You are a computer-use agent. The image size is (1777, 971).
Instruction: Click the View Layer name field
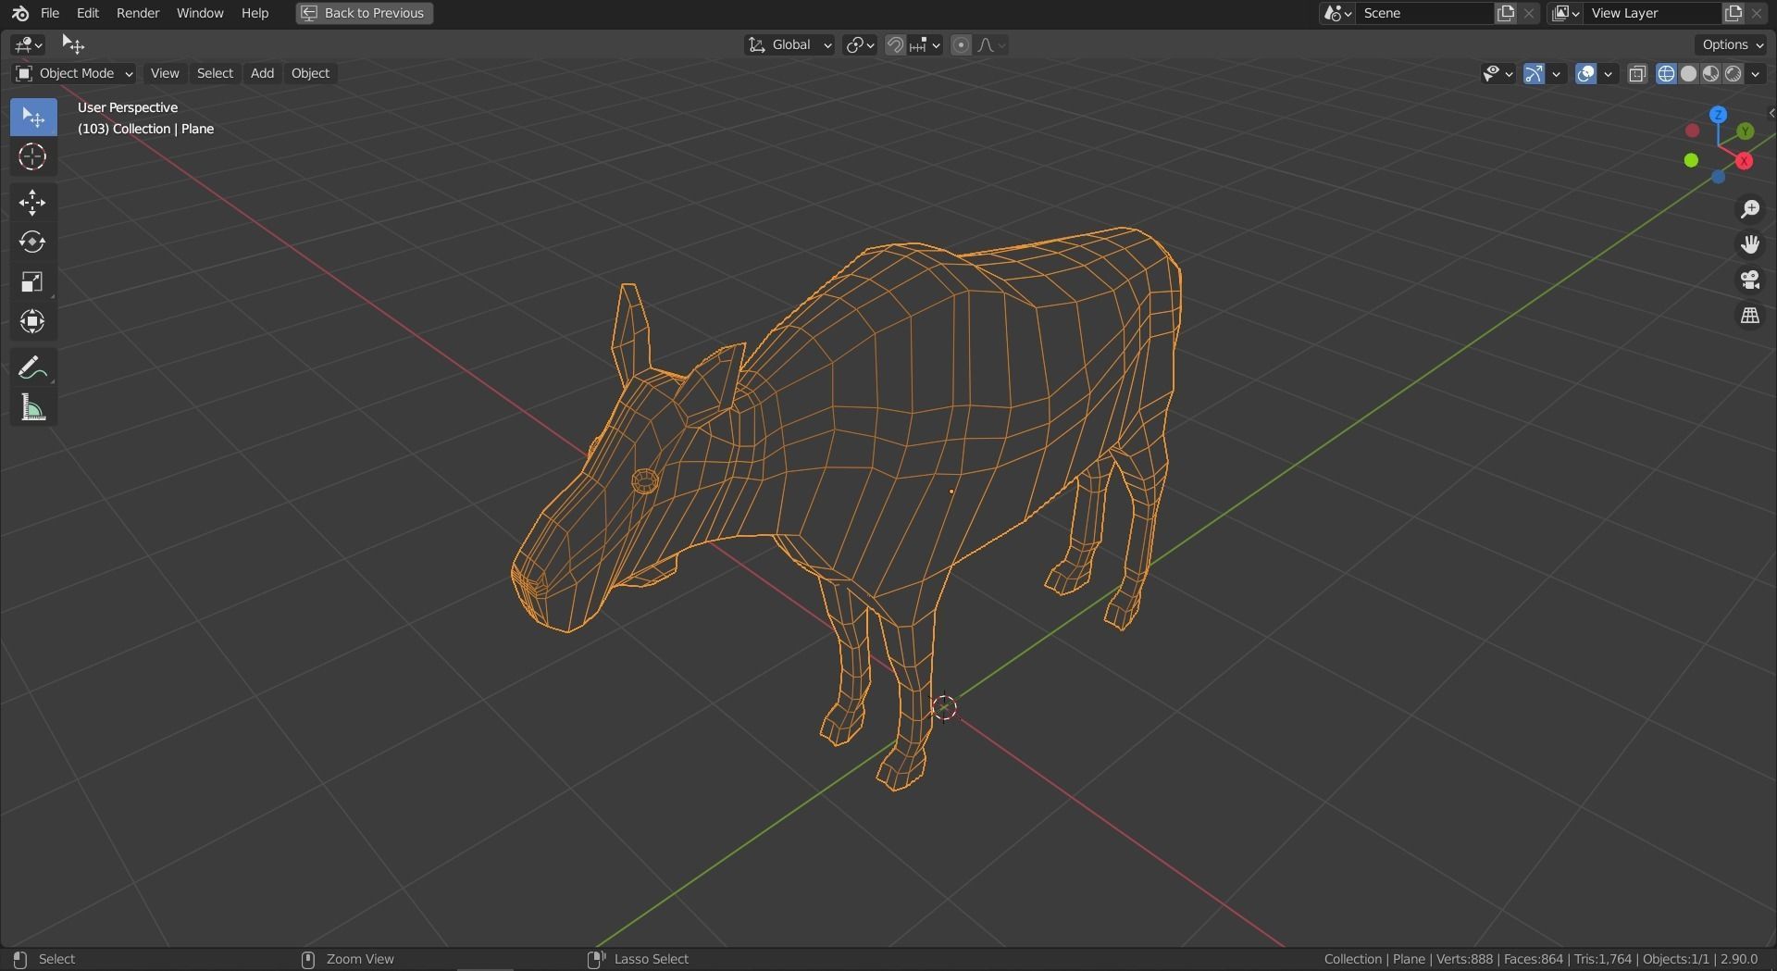click(1653, 13)
